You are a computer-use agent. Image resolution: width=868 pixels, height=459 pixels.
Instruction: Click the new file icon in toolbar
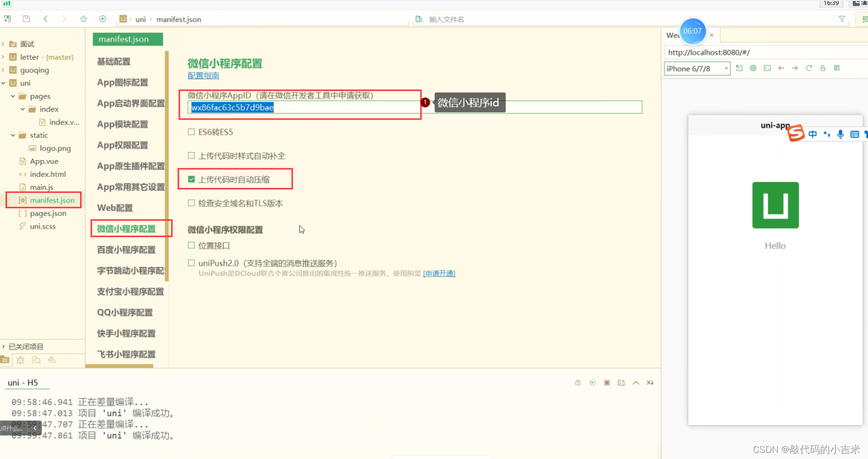(x=8, y=19)
